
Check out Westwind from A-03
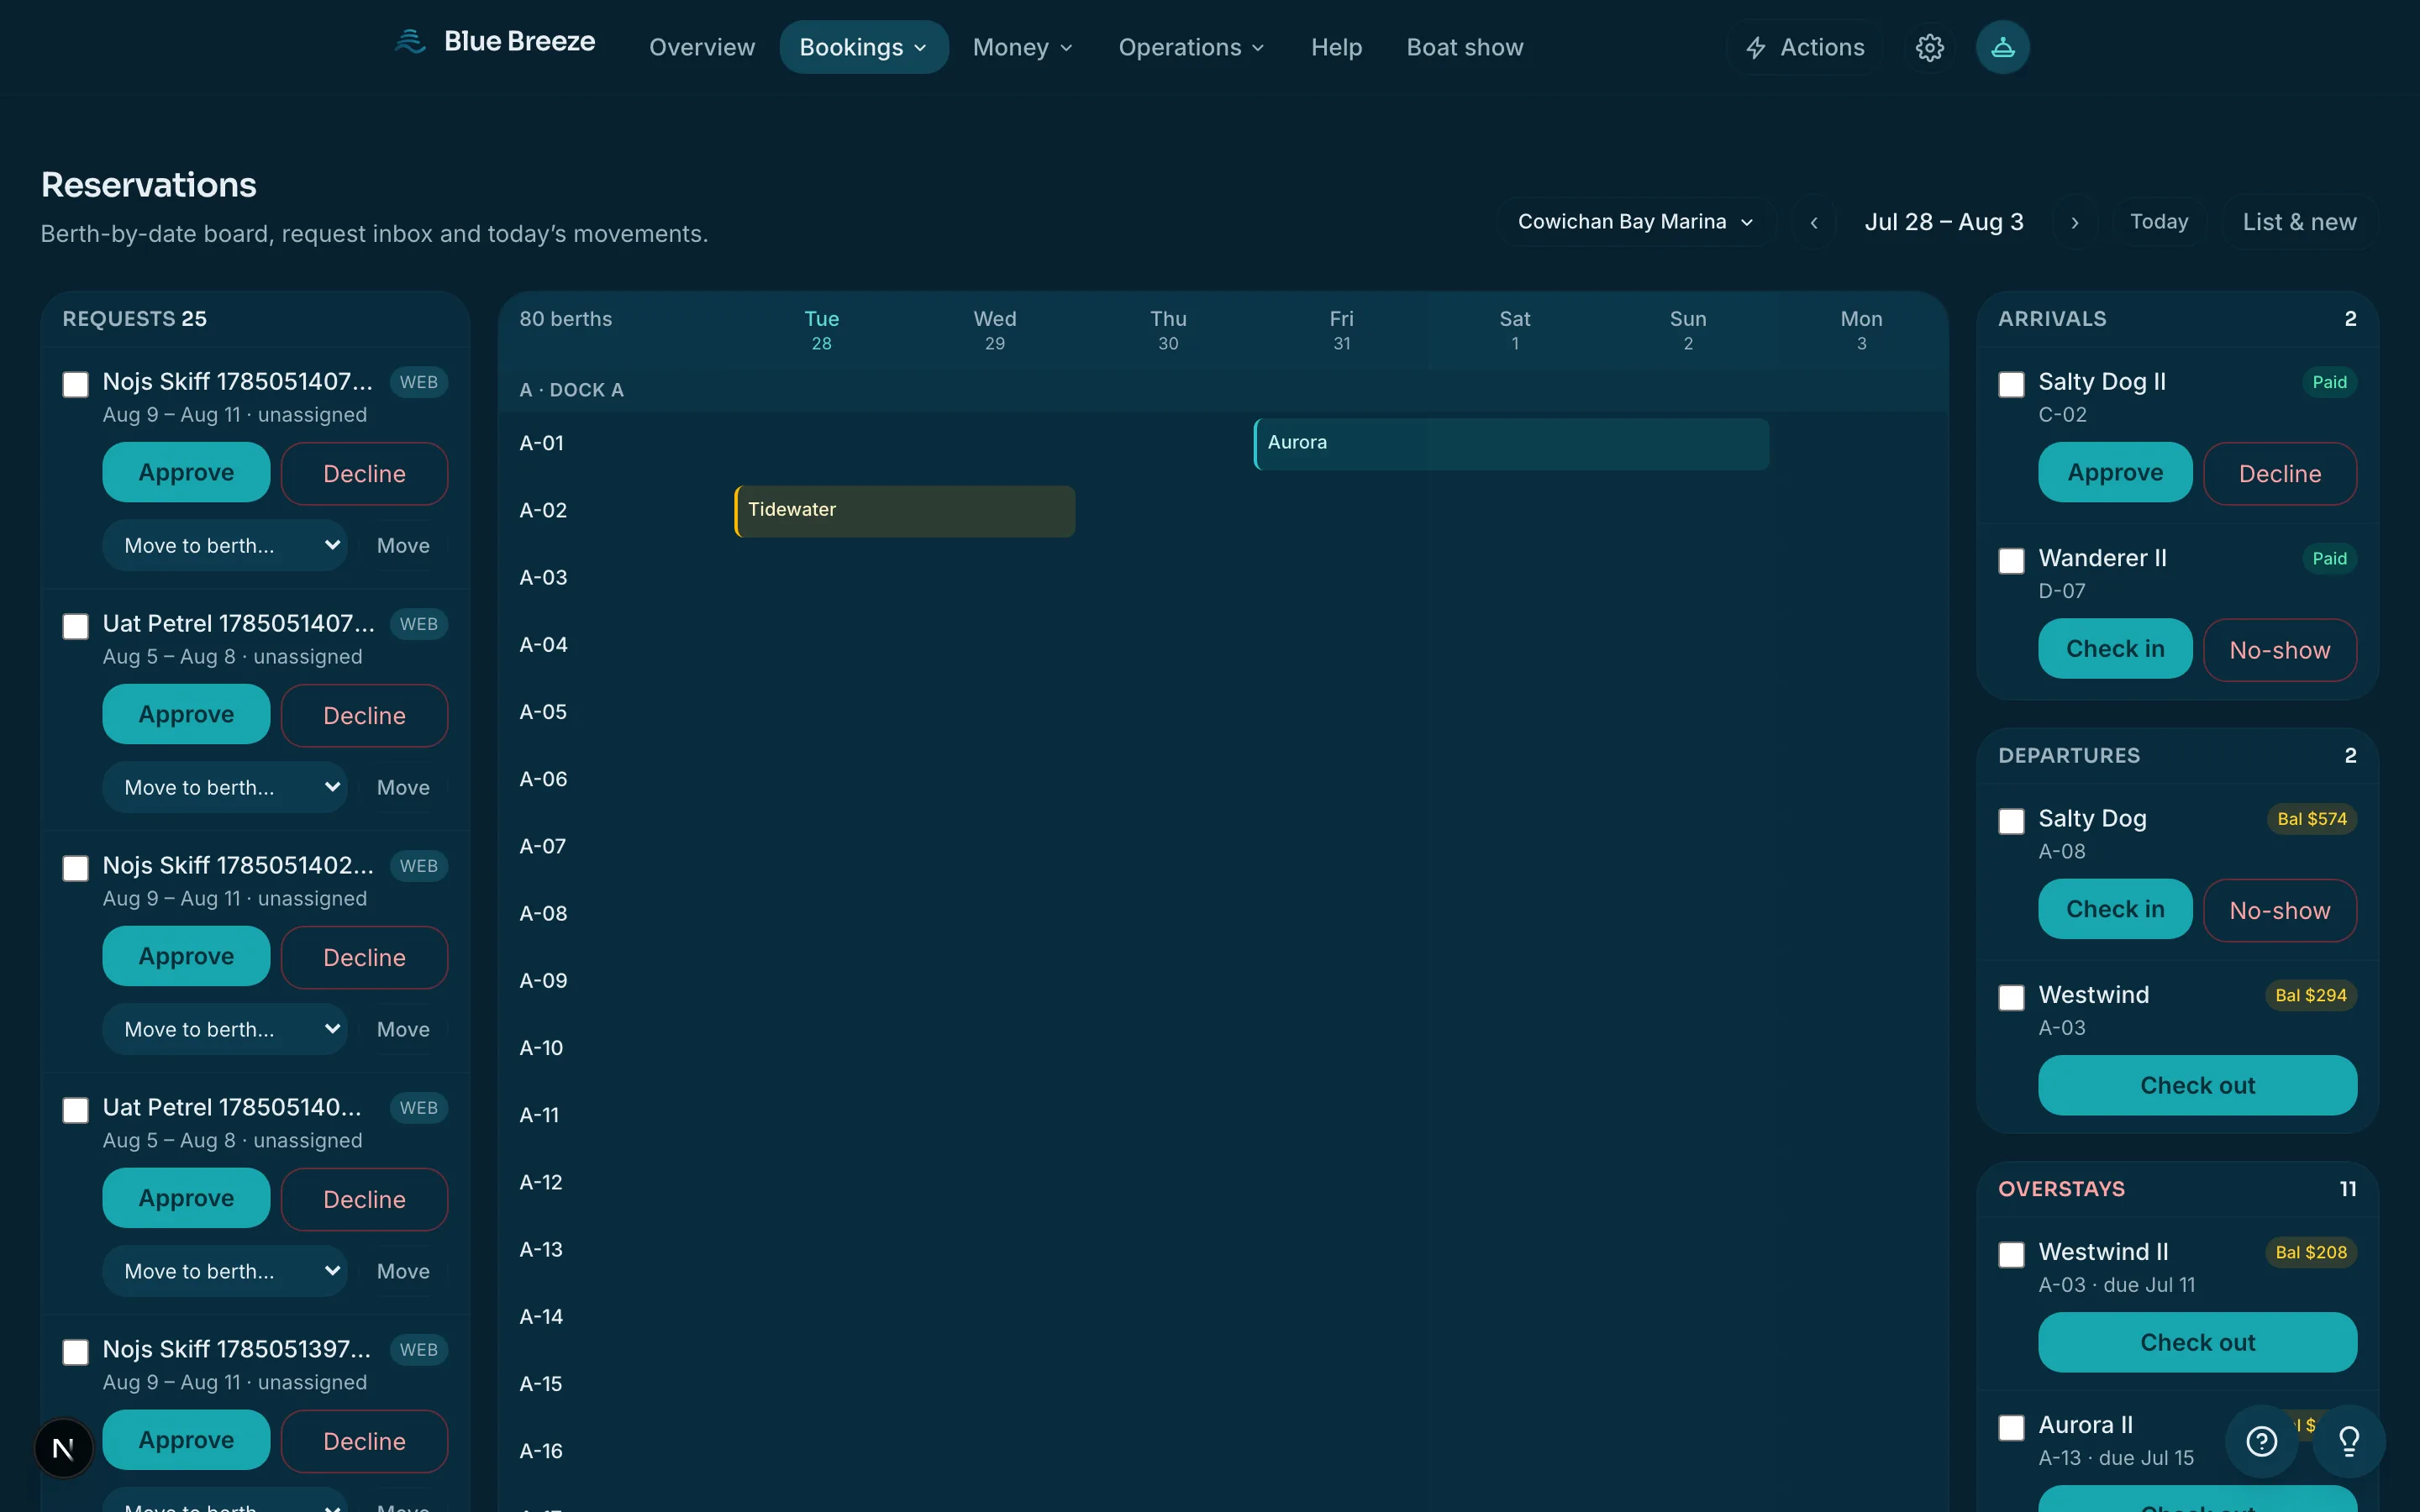(2197, 1085)
